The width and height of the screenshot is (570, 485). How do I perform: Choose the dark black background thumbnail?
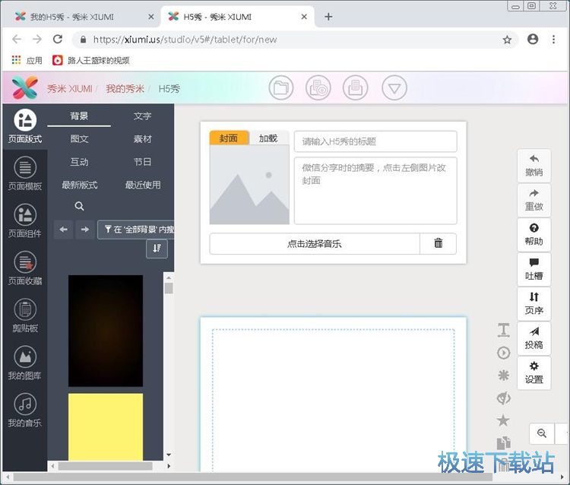pyautogui.click(x=106, y=331)
